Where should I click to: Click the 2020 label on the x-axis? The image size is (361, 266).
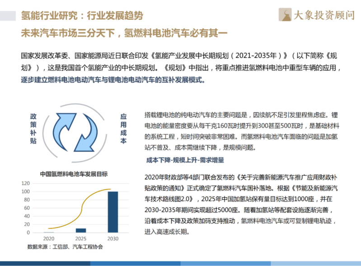(49, 238)
